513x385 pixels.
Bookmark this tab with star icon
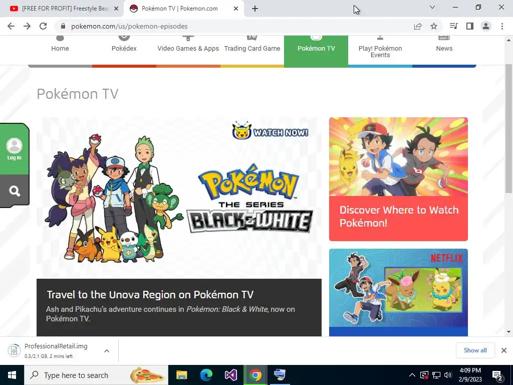tap(434, 26)
